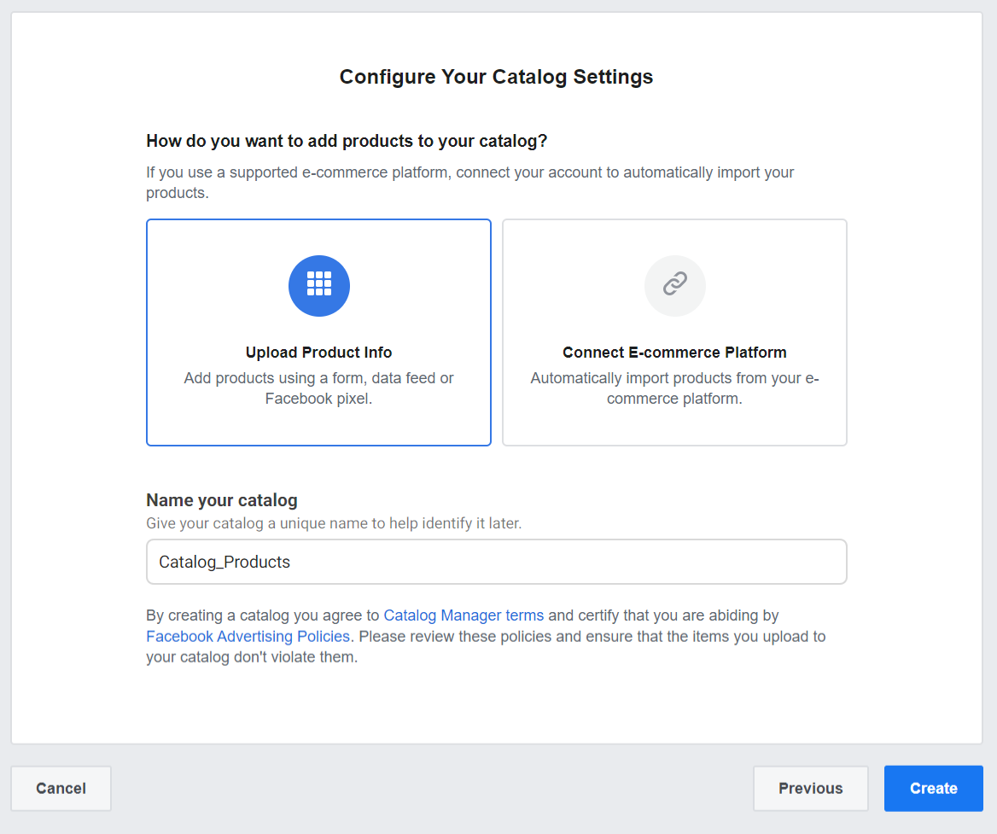Click the blue grid icon for product upload
This screenshot has height=834, width=997.
click(x=318, y=285)
